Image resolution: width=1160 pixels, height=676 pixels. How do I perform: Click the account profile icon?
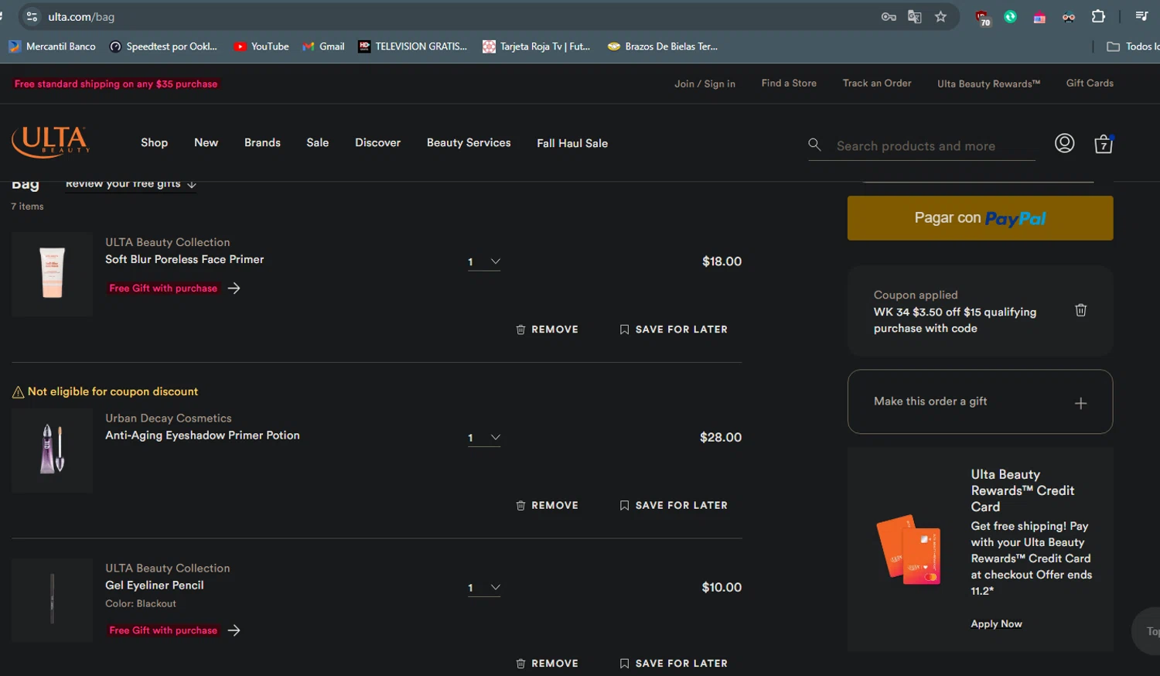tap(1064, 143)
